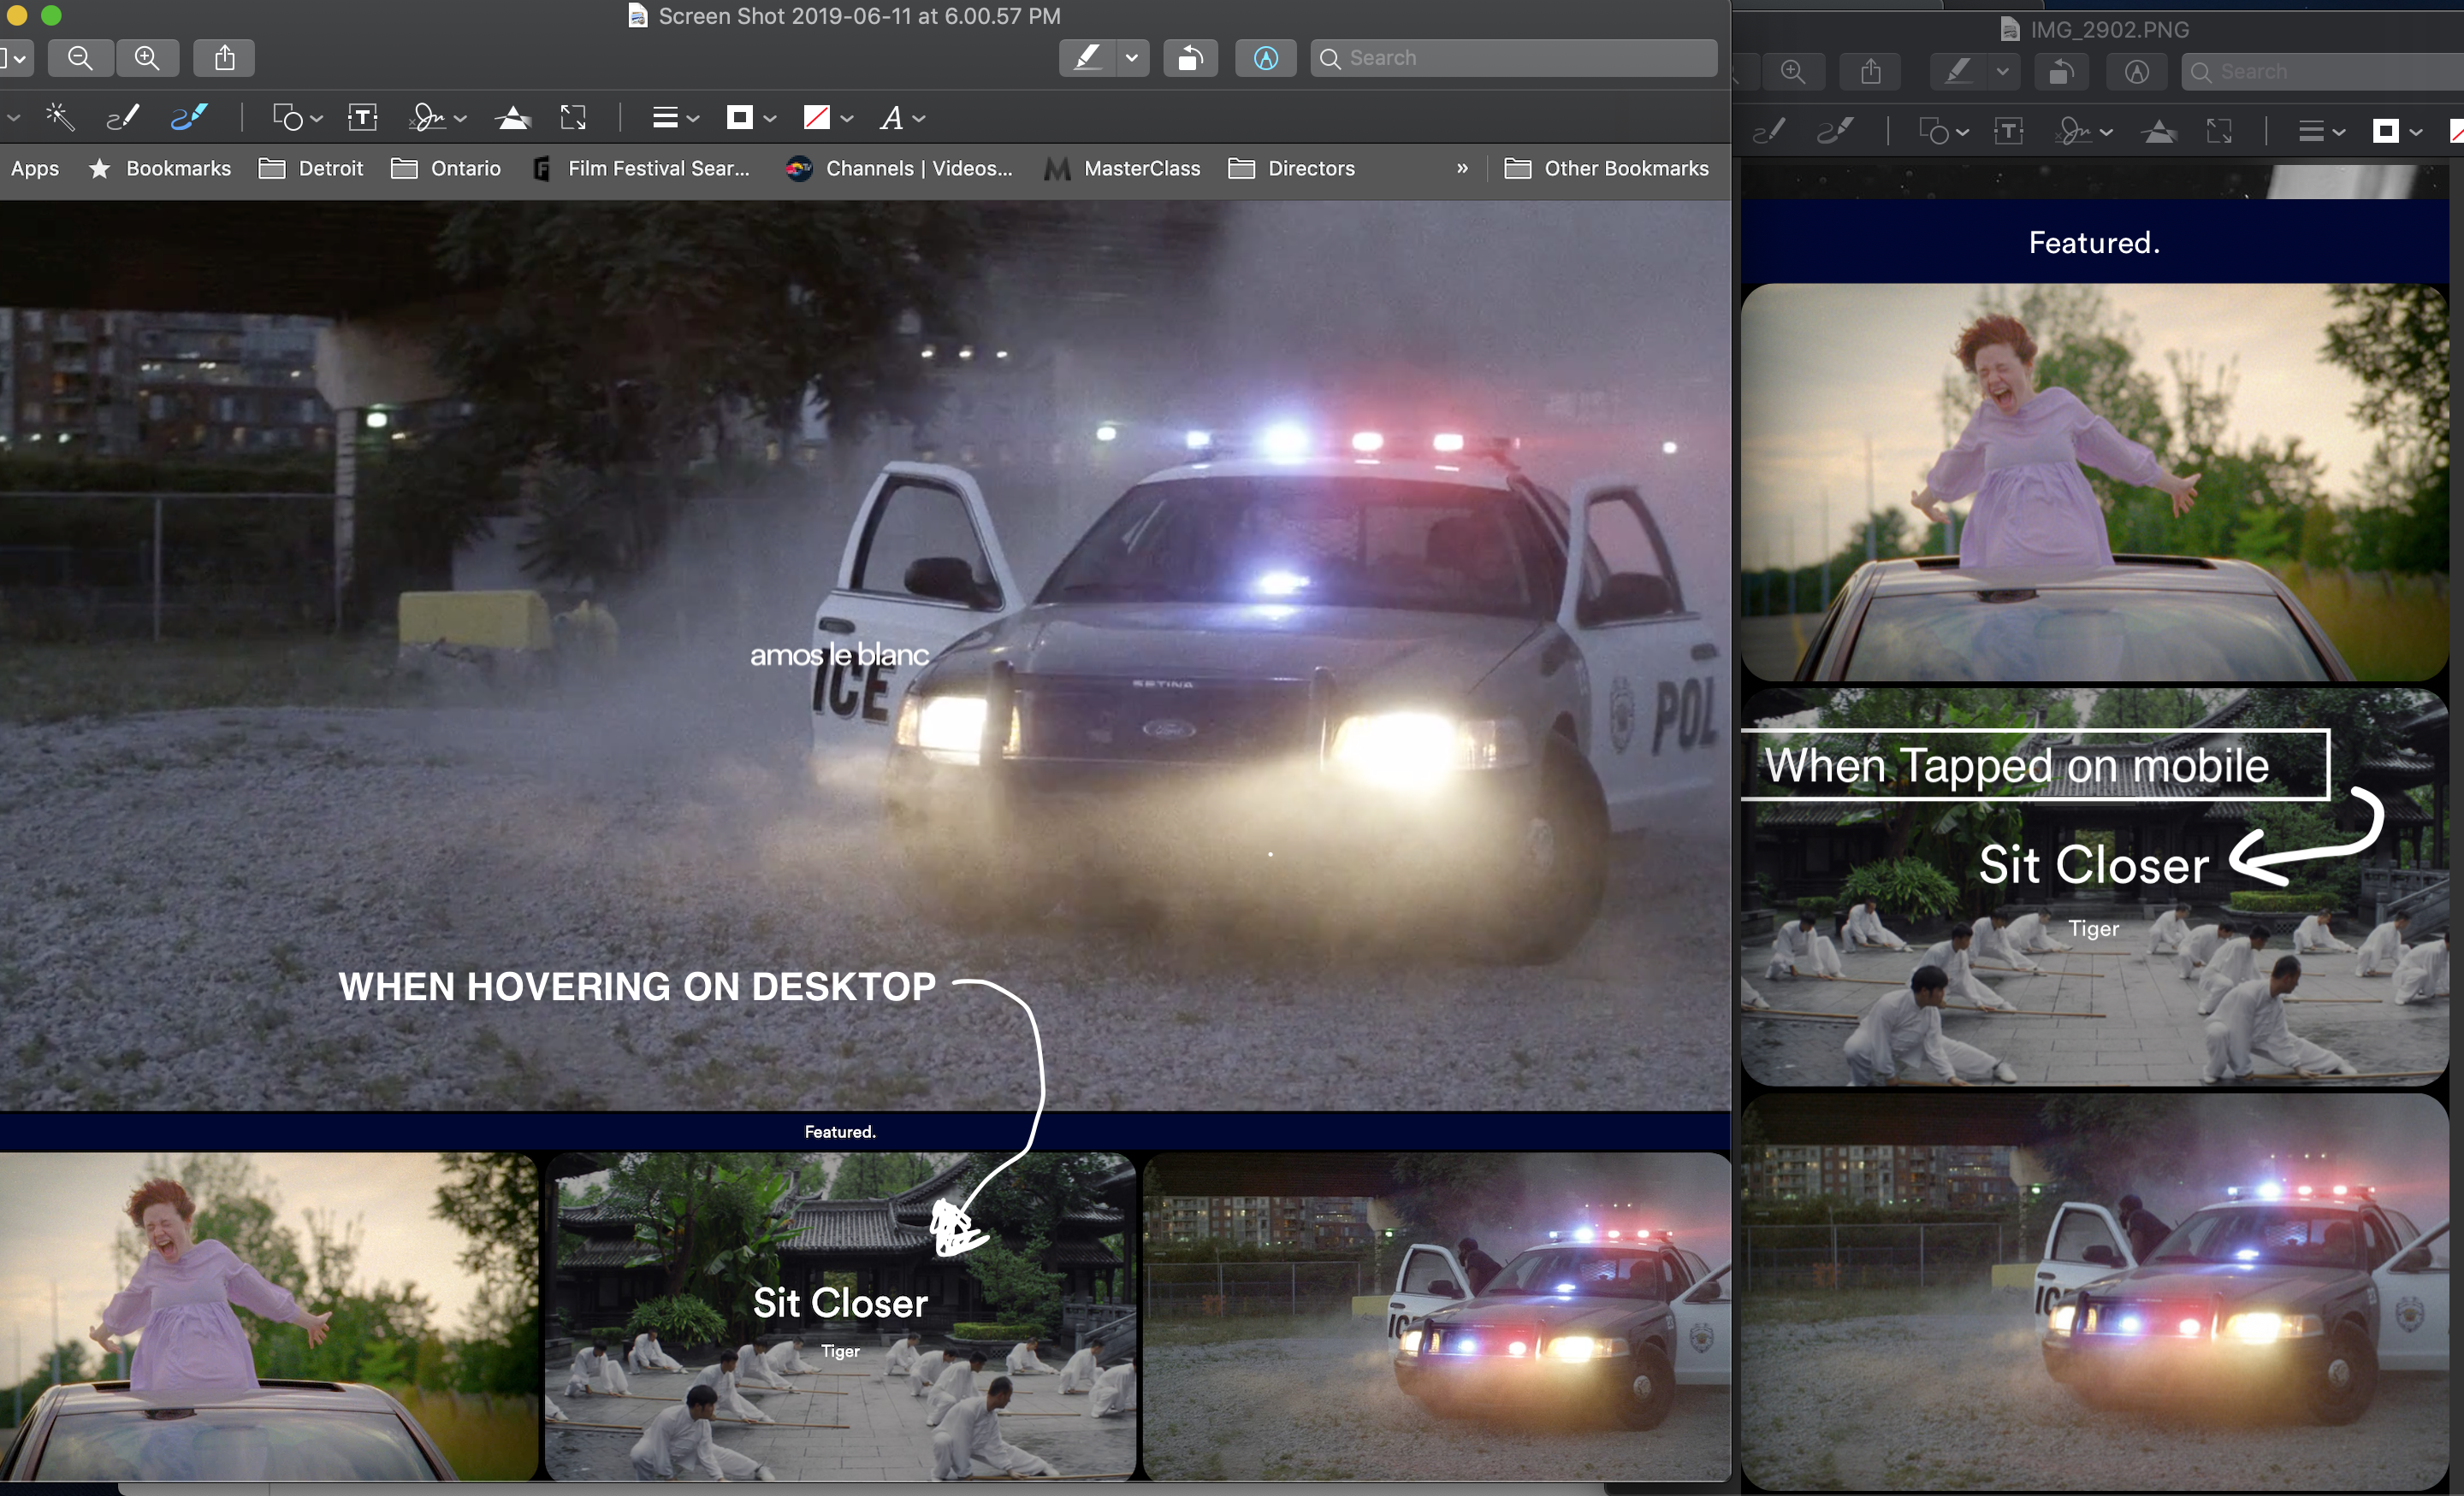Expand Sign dropdown arrow in IMG_2902.PNG window
This screenshot has height=1496, width=2464.
(2106, 132)
